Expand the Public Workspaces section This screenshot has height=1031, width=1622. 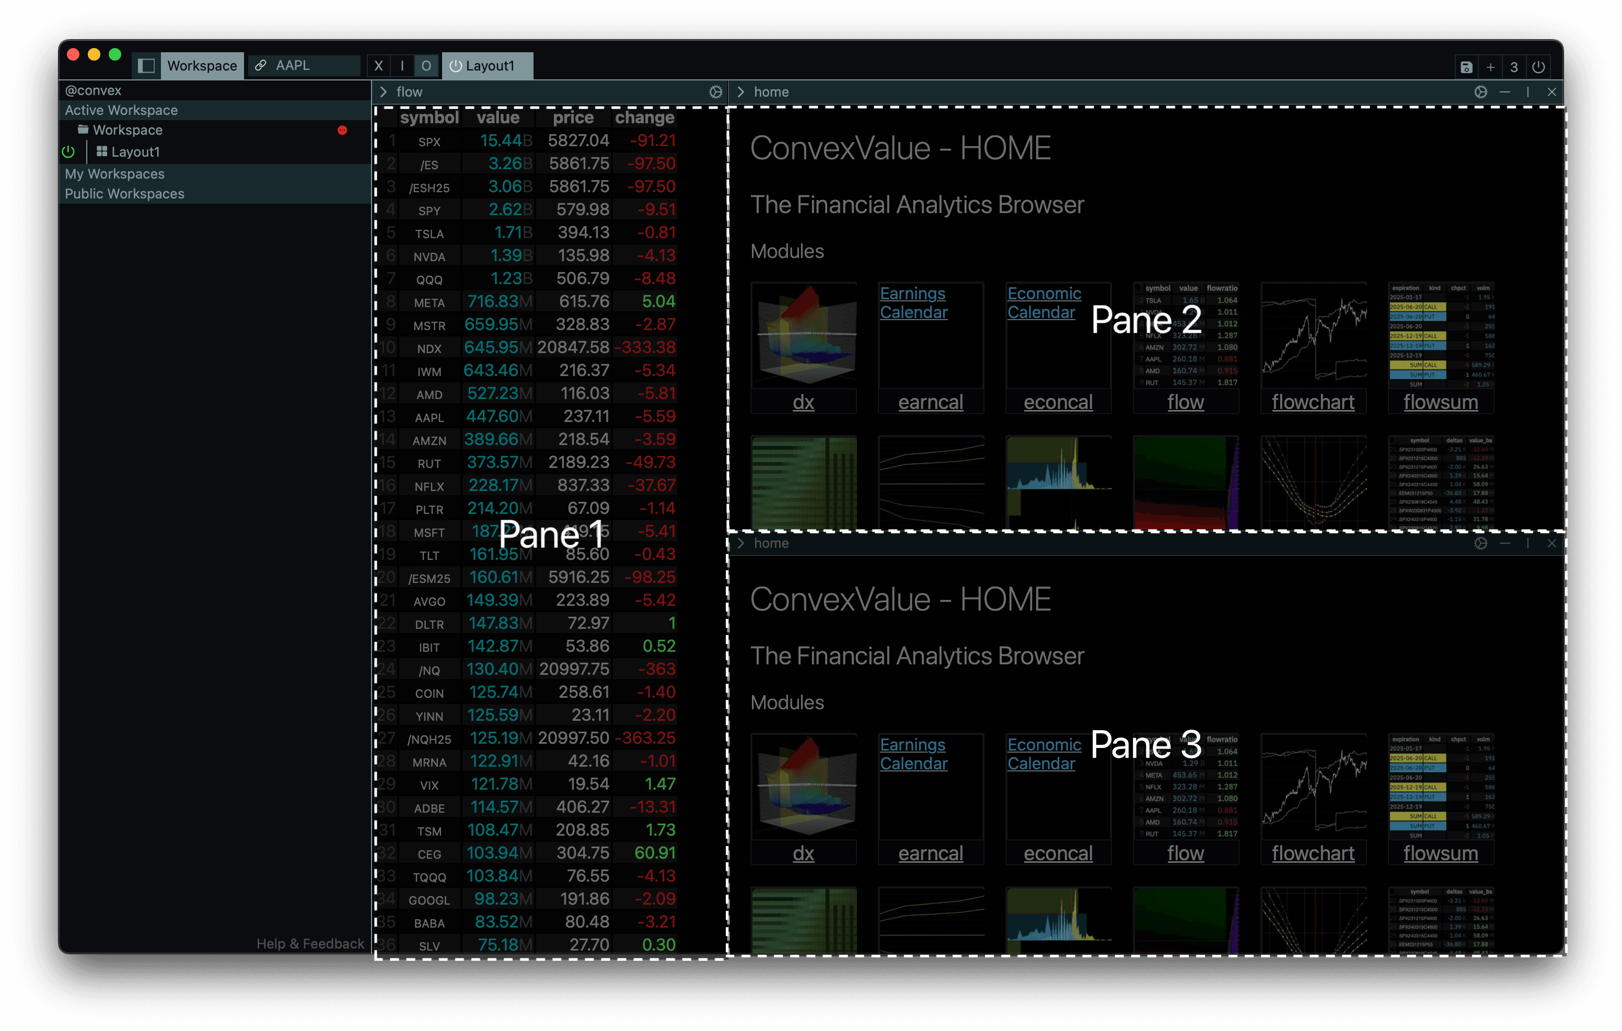pos(215,194)
